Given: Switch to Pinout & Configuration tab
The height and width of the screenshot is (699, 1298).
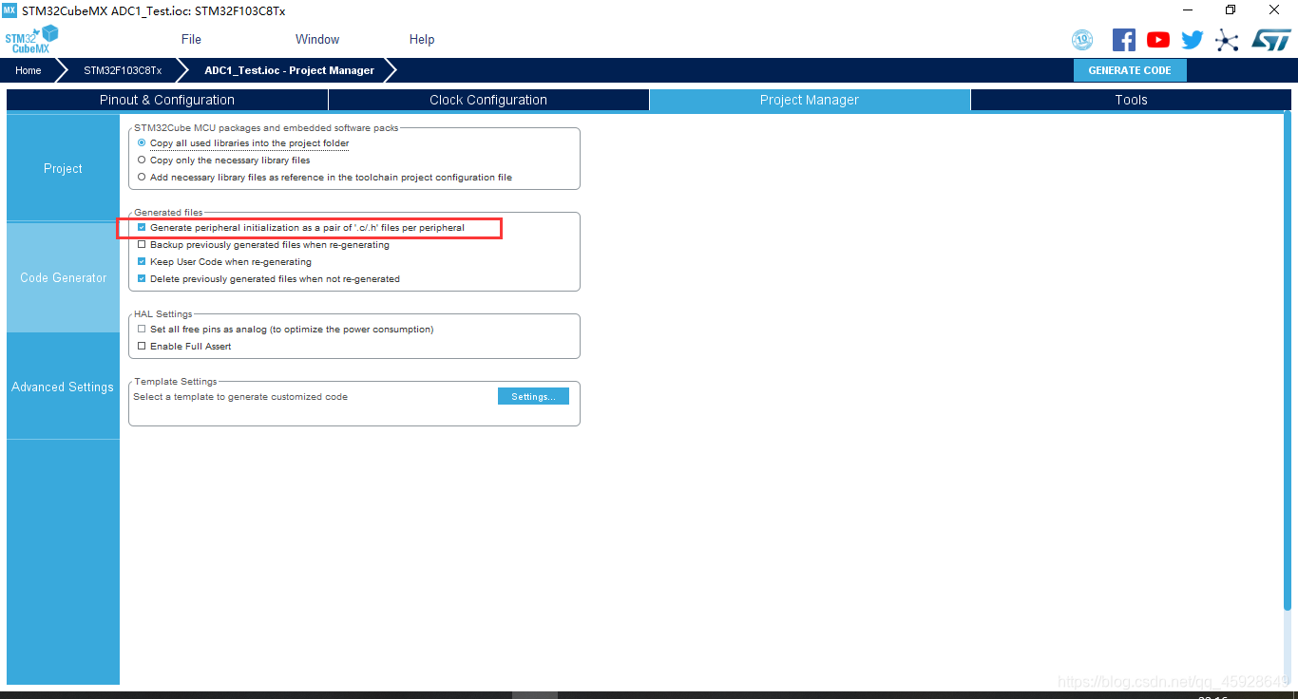Looking at the screenshot, I should [x=167, y=100].
